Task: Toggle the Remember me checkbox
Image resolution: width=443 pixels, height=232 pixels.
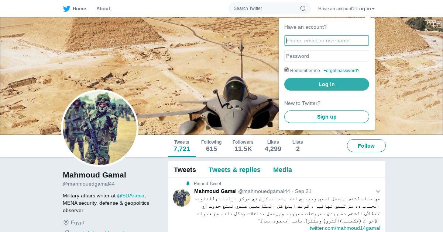Action: (286, 70)
